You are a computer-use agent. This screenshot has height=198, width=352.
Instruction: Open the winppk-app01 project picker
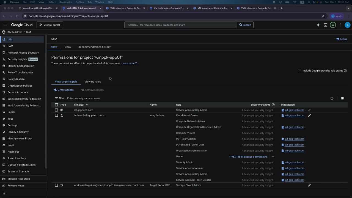50,25
